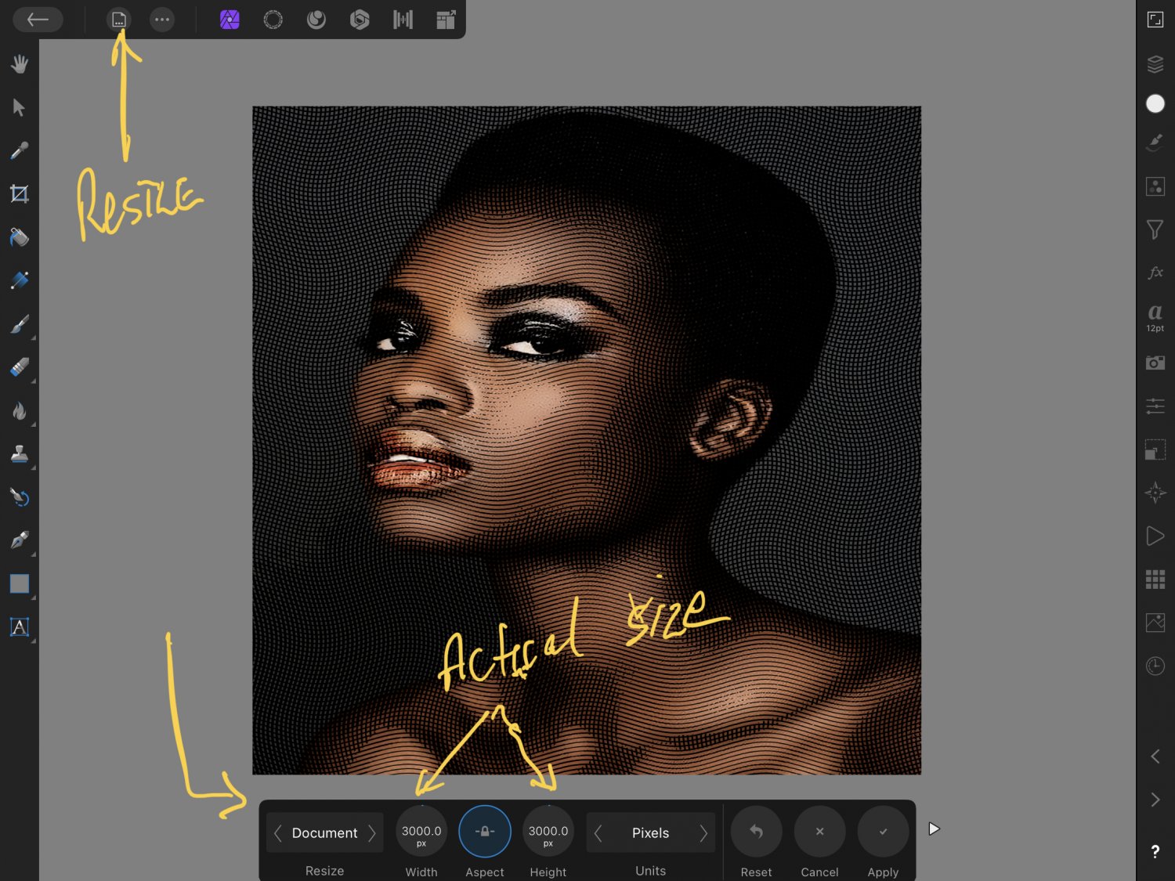Apply the resize changes
The height and width of the screenshot is (881, 1175).
[883, 832]
